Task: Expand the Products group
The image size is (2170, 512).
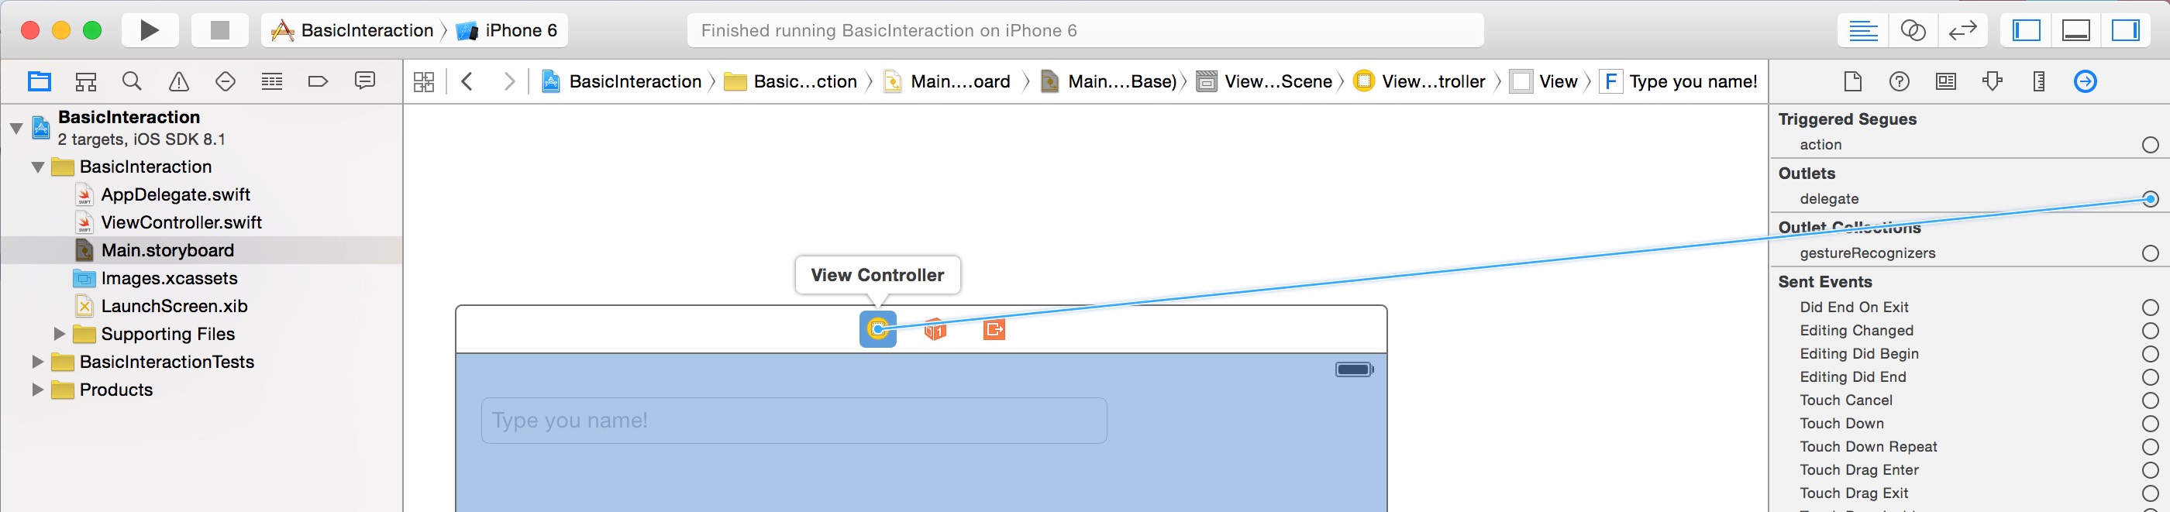Action: (37, 389)
